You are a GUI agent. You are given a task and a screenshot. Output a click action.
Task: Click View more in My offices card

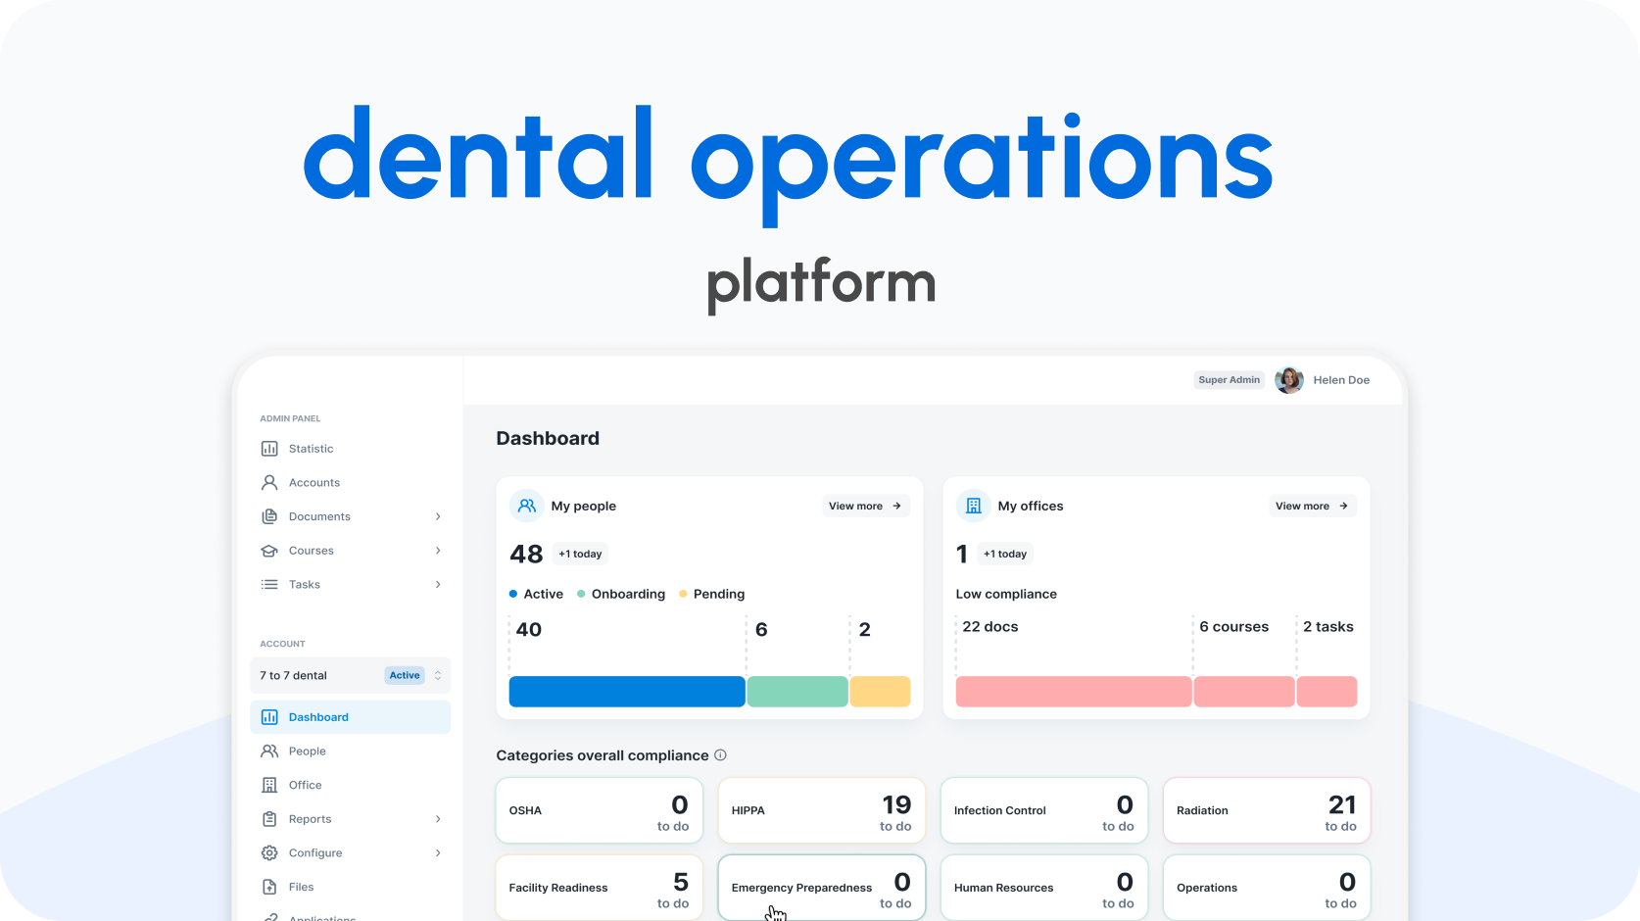tap(1312, 506)
